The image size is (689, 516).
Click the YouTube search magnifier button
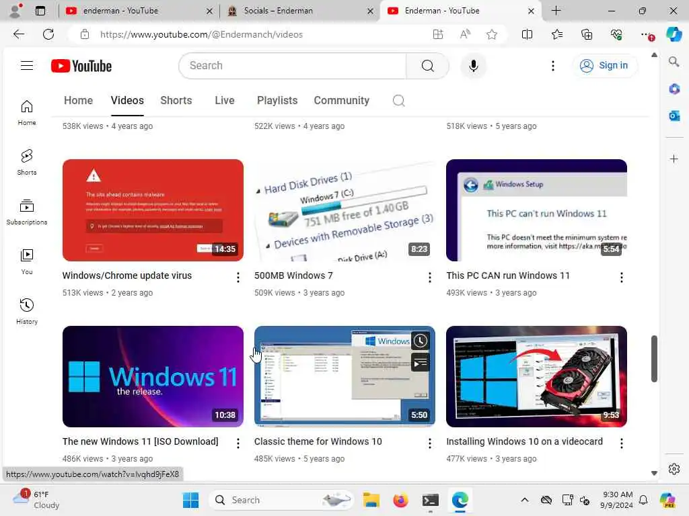click(x=427, y=66)
